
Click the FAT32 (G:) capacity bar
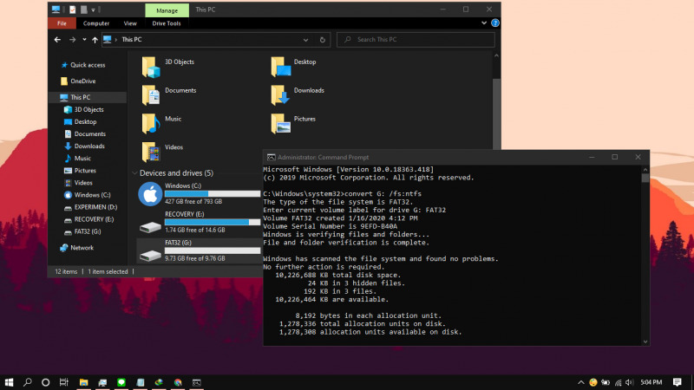click(213, 250)
